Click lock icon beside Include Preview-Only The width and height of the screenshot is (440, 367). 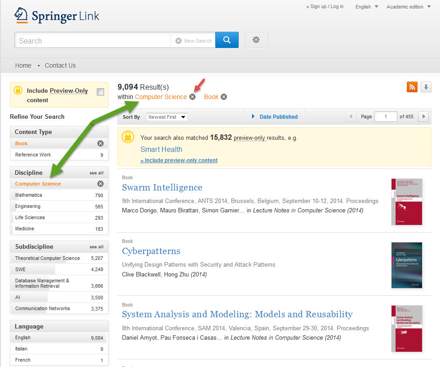18,90
